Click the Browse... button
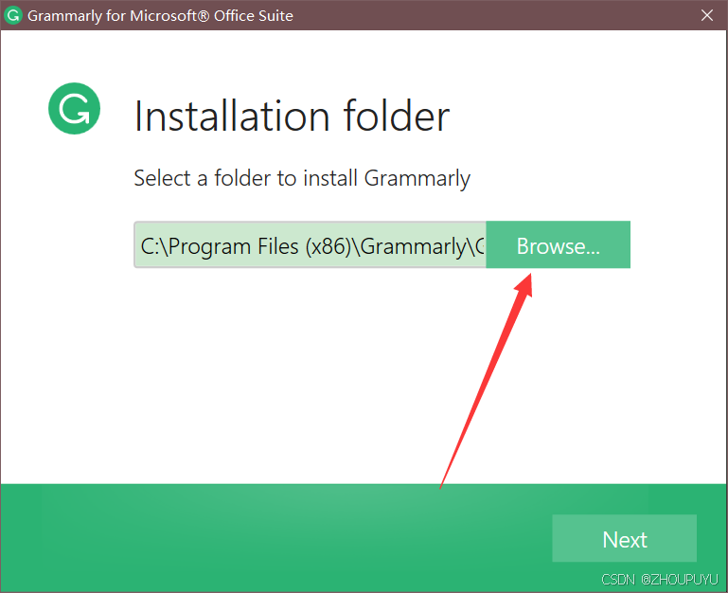The width and height of the screenshot is (728, 593). click(559, 245)
